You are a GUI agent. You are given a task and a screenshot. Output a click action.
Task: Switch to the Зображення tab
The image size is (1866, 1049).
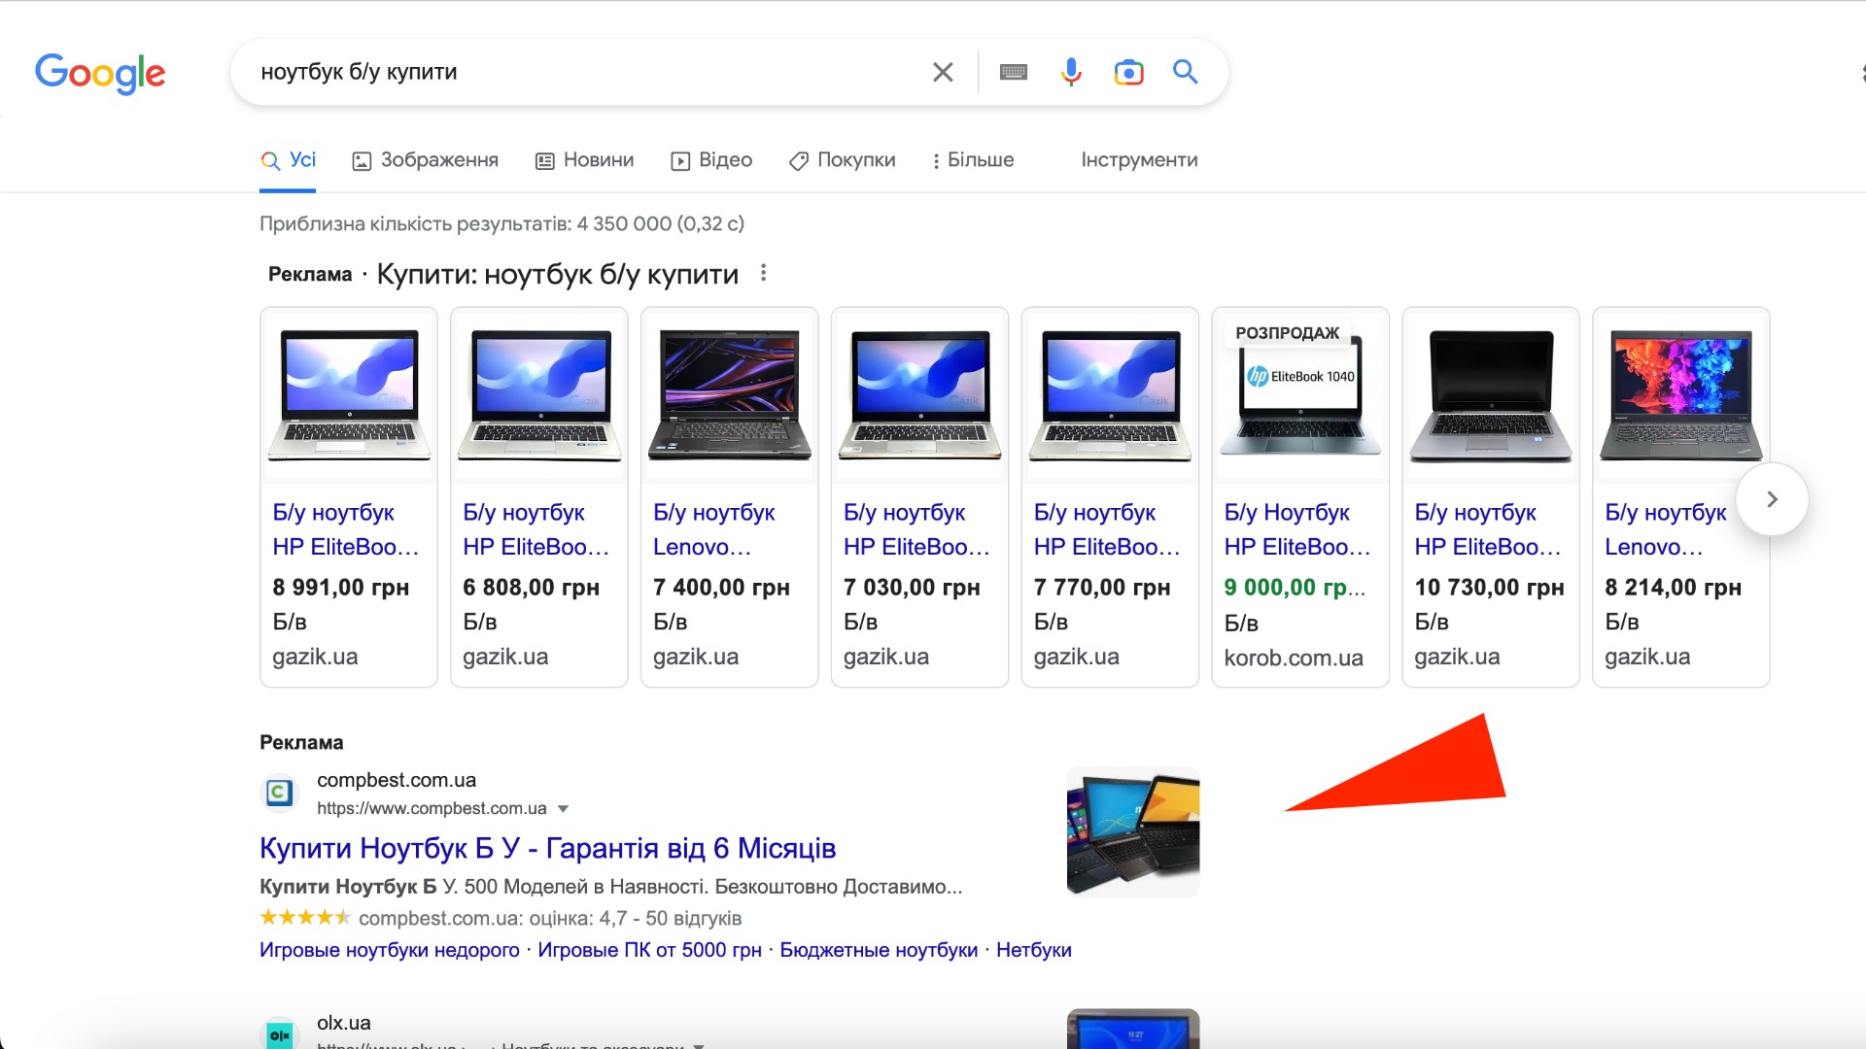[425, 160]
